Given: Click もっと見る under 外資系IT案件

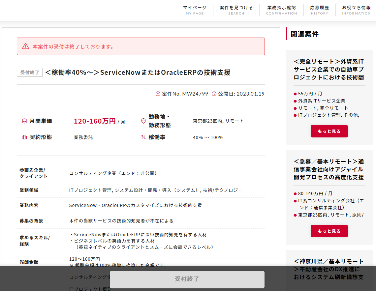Looking at the screenshot, I should [x=329, y=131].
